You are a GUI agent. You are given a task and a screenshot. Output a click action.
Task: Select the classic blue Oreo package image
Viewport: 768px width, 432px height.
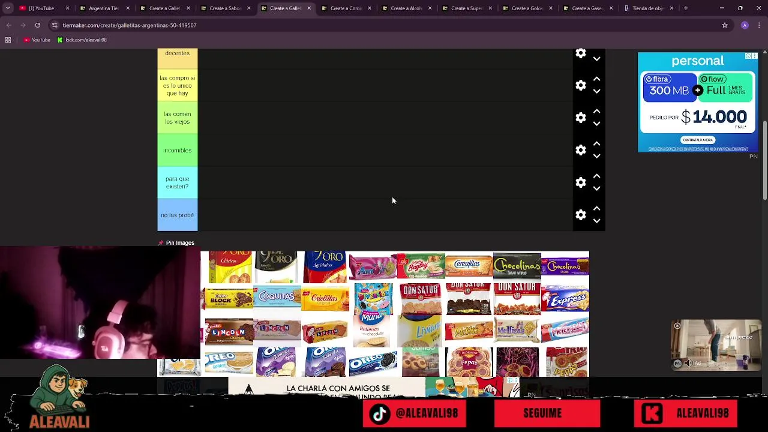pyautogui.click(x=373, y=362)
